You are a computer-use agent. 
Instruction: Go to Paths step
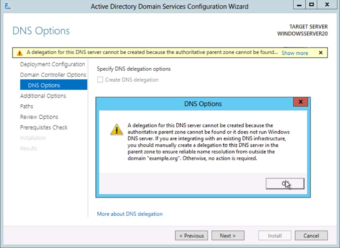pyautogui.click(x=26, y=106)
